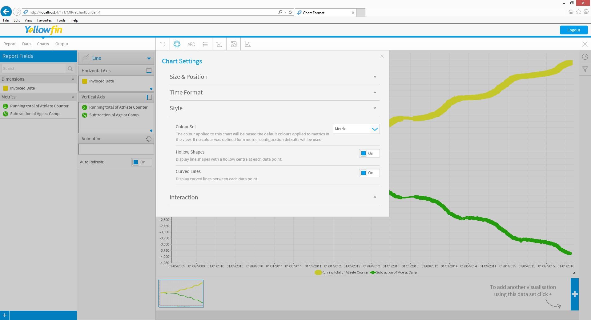Click the filter funnel icon on right sidebar

pos(585,69)
